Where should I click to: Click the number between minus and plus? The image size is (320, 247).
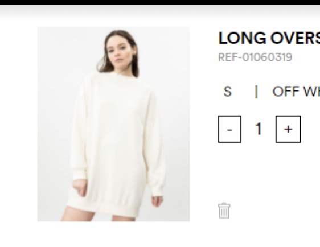tap(259, 129)
